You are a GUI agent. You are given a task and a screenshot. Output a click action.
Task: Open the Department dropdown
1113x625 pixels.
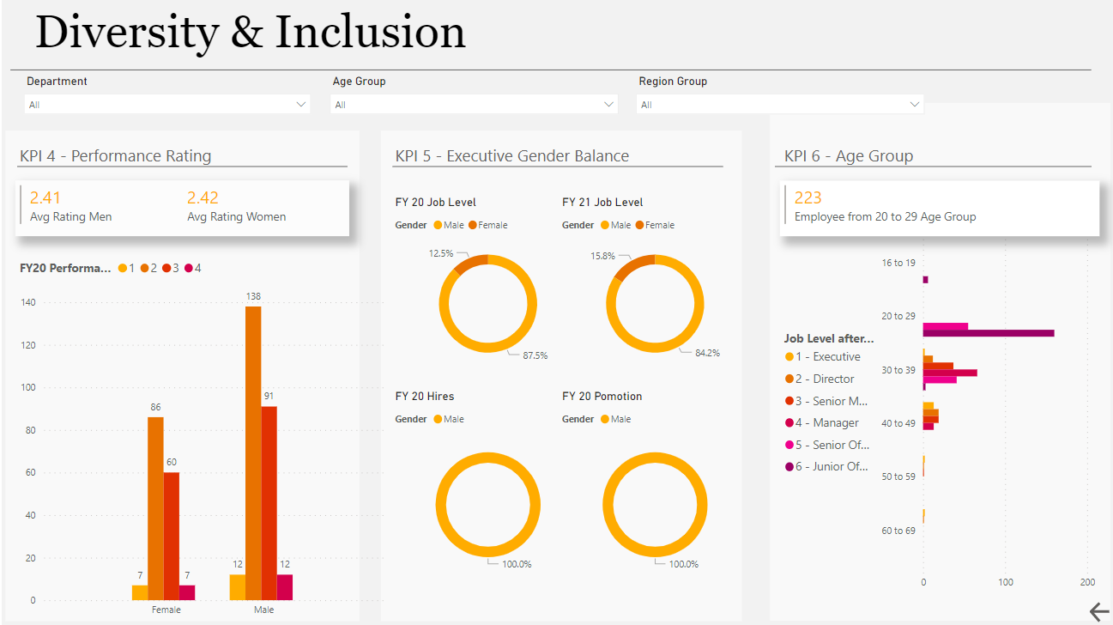point(167,105)
